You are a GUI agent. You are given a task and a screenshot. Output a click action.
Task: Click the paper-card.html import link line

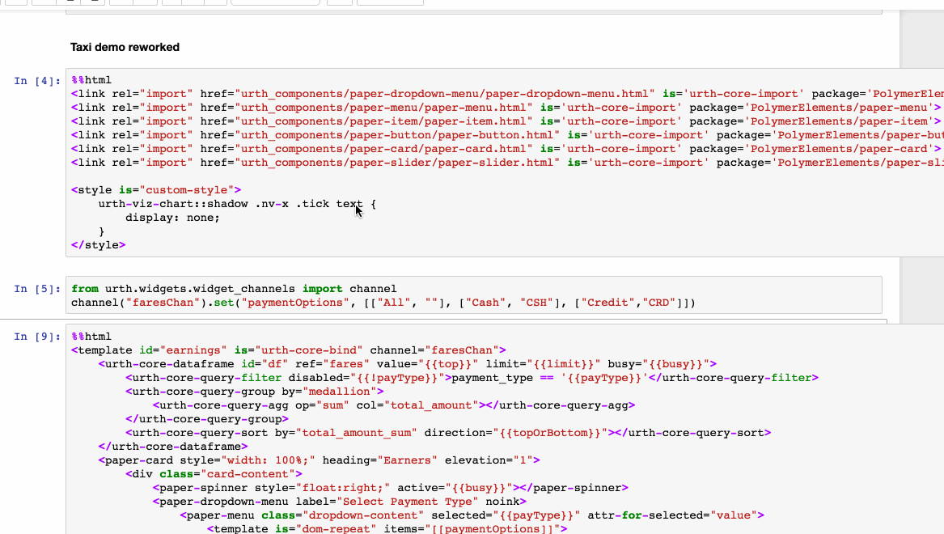coord(506,150)
